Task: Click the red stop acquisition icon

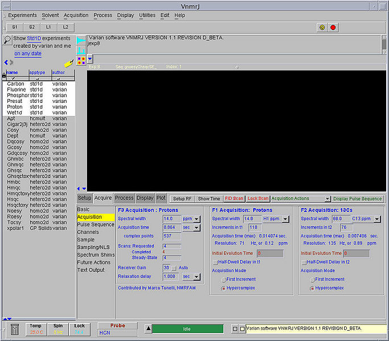Action: (333, 27)
